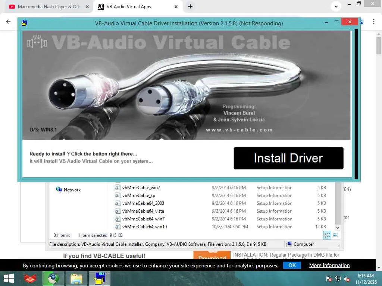Switch Explorer to large icons view
This screenshot has width=382, height=286.
tap(335, 235)
